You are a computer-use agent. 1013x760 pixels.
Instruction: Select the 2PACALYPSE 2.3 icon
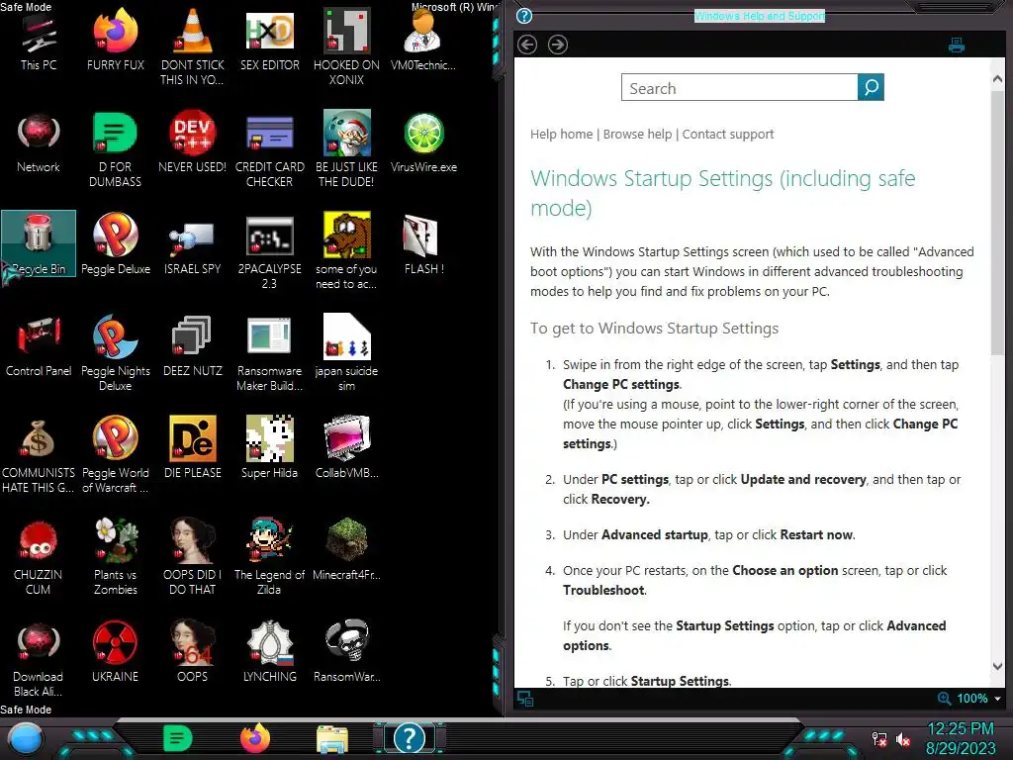pos(269,251)
